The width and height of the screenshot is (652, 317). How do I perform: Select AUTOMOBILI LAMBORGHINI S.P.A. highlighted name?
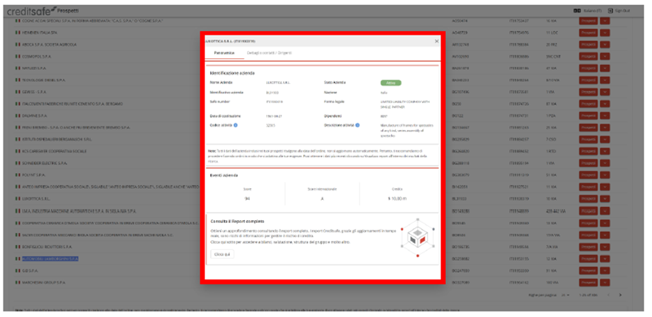click(x=51, y=259)
